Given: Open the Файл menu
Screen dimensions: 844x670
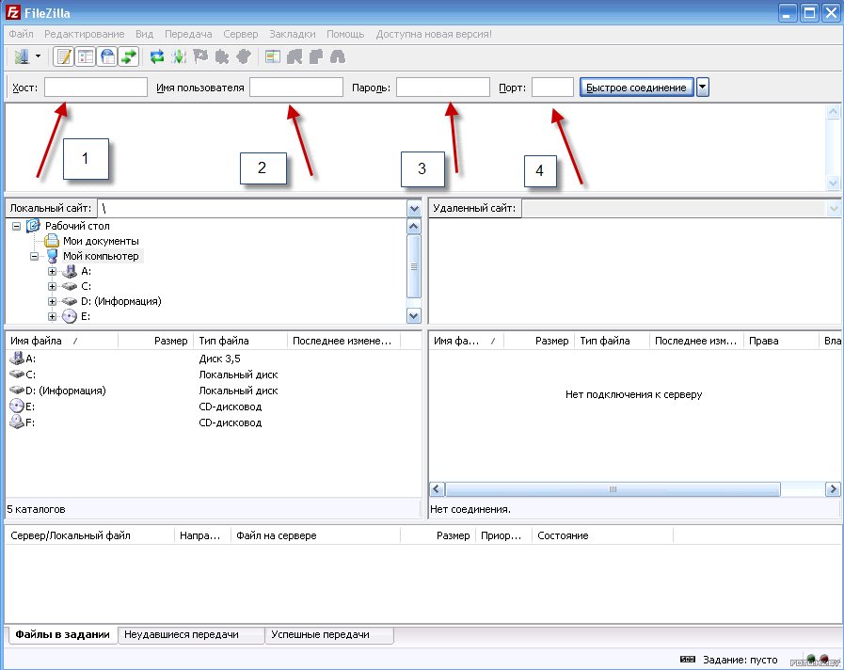Looking at the screenshot, I should [21, 34].
